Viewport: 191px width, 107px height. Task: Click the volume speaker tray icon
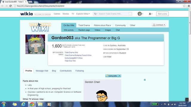click(175, 104)
